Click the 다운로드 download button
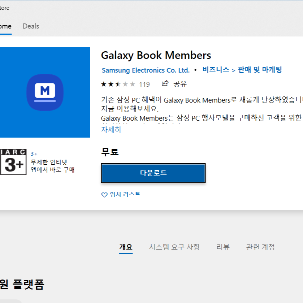Image resolution: width=303 pixels, height=303 pixels. click(x=153, y=173)
